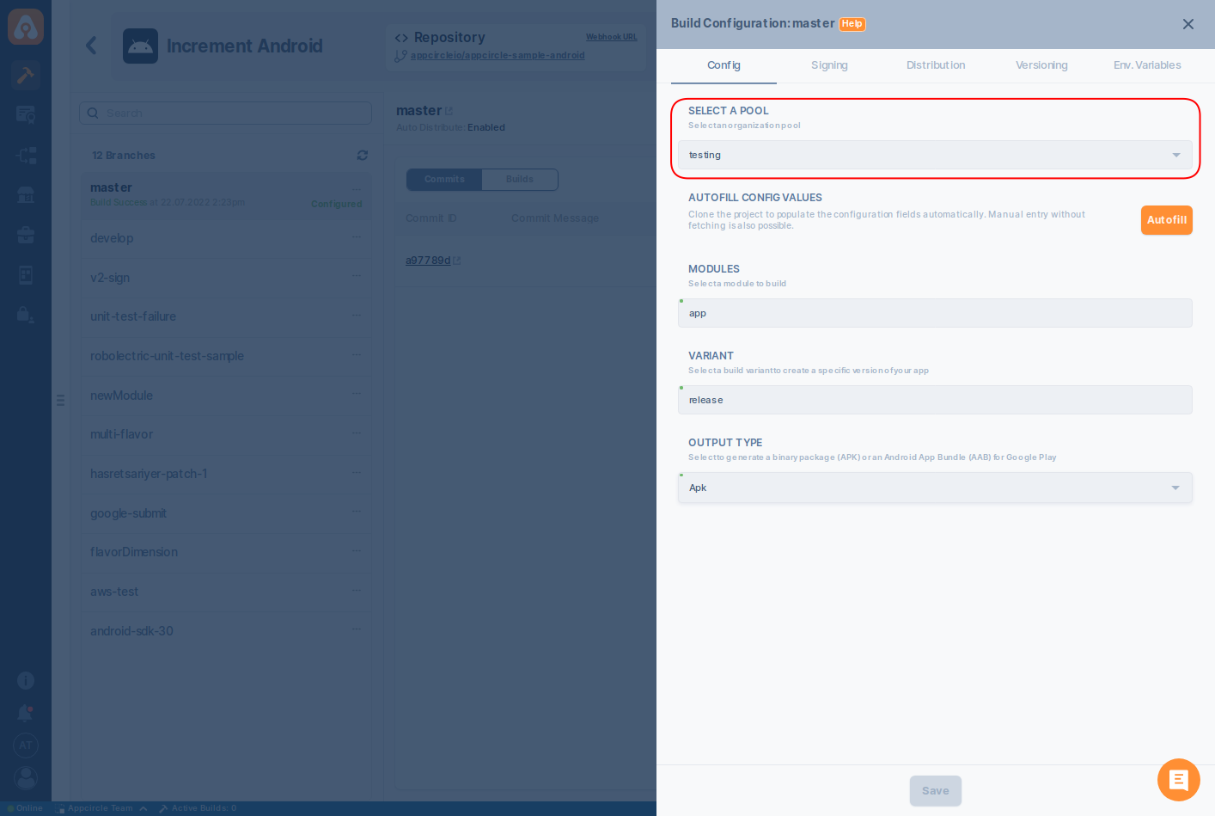
Task: Refresh the 12 Branches list
Action: click(363, 156)
